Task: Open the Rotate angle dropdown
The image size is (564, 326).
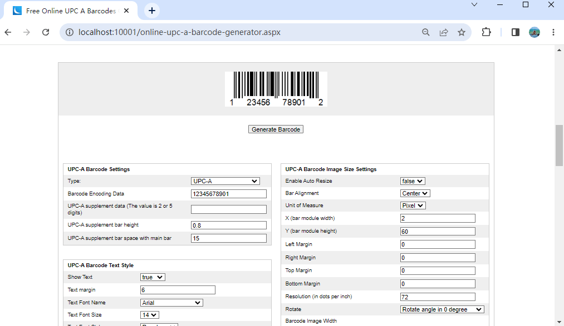Action: (x=442, y=309)
